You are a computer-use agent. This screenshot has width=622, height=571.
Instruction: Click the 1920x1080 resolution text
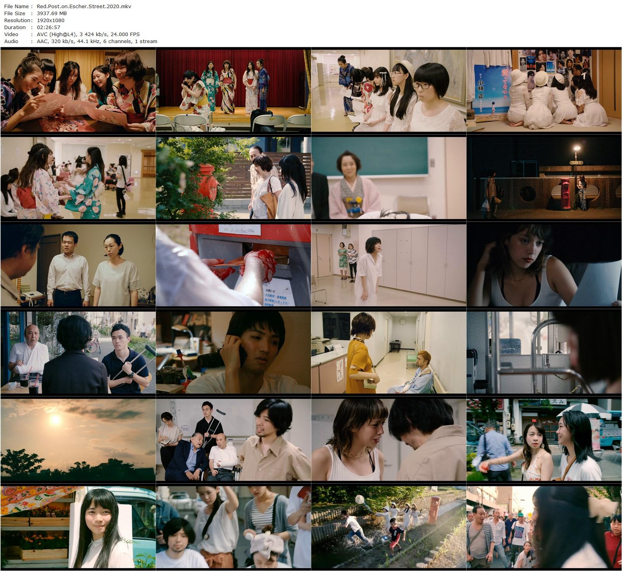coord(50,20)
